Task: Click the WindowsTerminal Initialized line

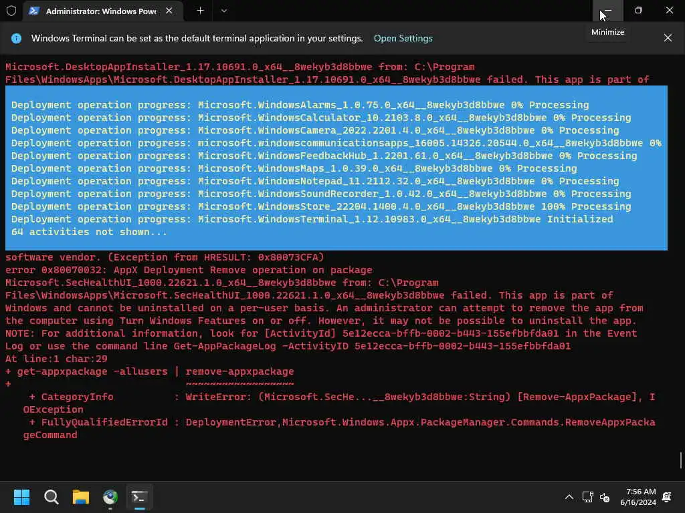Action: [x=312, y=219]
